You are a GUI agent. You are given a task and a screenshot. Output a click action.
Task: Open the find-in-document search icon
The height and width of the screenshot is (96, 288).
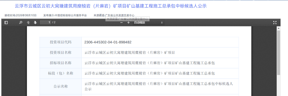pyautogui.click(x=21, y=23)
